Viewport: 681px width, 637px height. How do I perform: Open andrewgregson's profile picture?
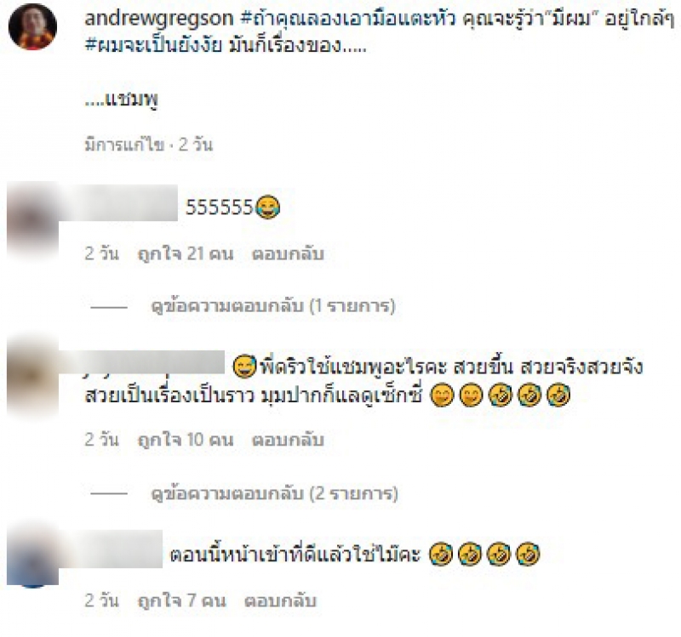[32, 27]
